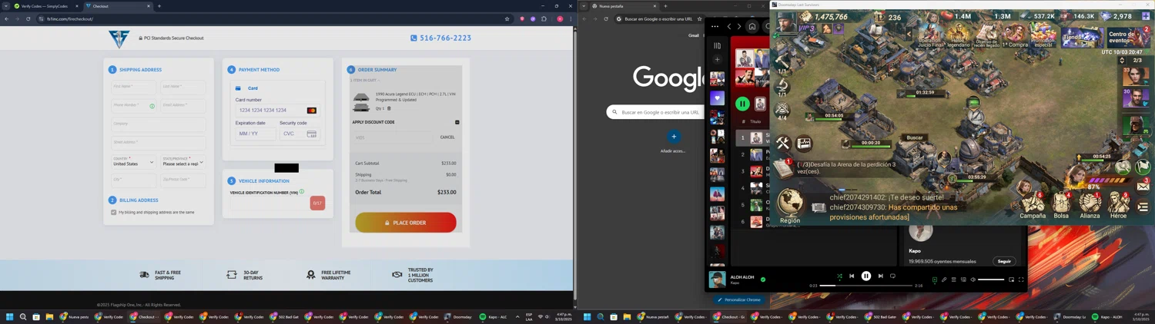Open Alianza in Doomsday game
Screen dimensions: 1155x324
1090,206
